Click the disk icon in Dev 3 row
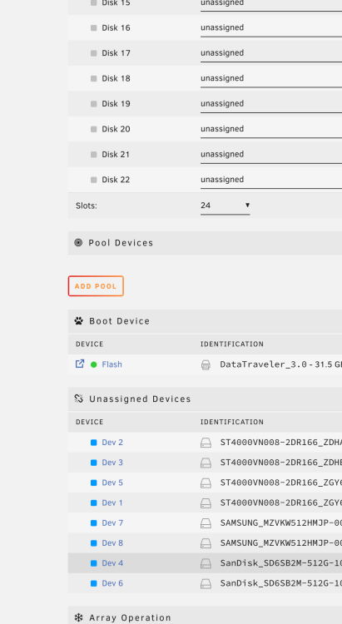Viewport: 342px width, 624px height. tap(206, 463)
